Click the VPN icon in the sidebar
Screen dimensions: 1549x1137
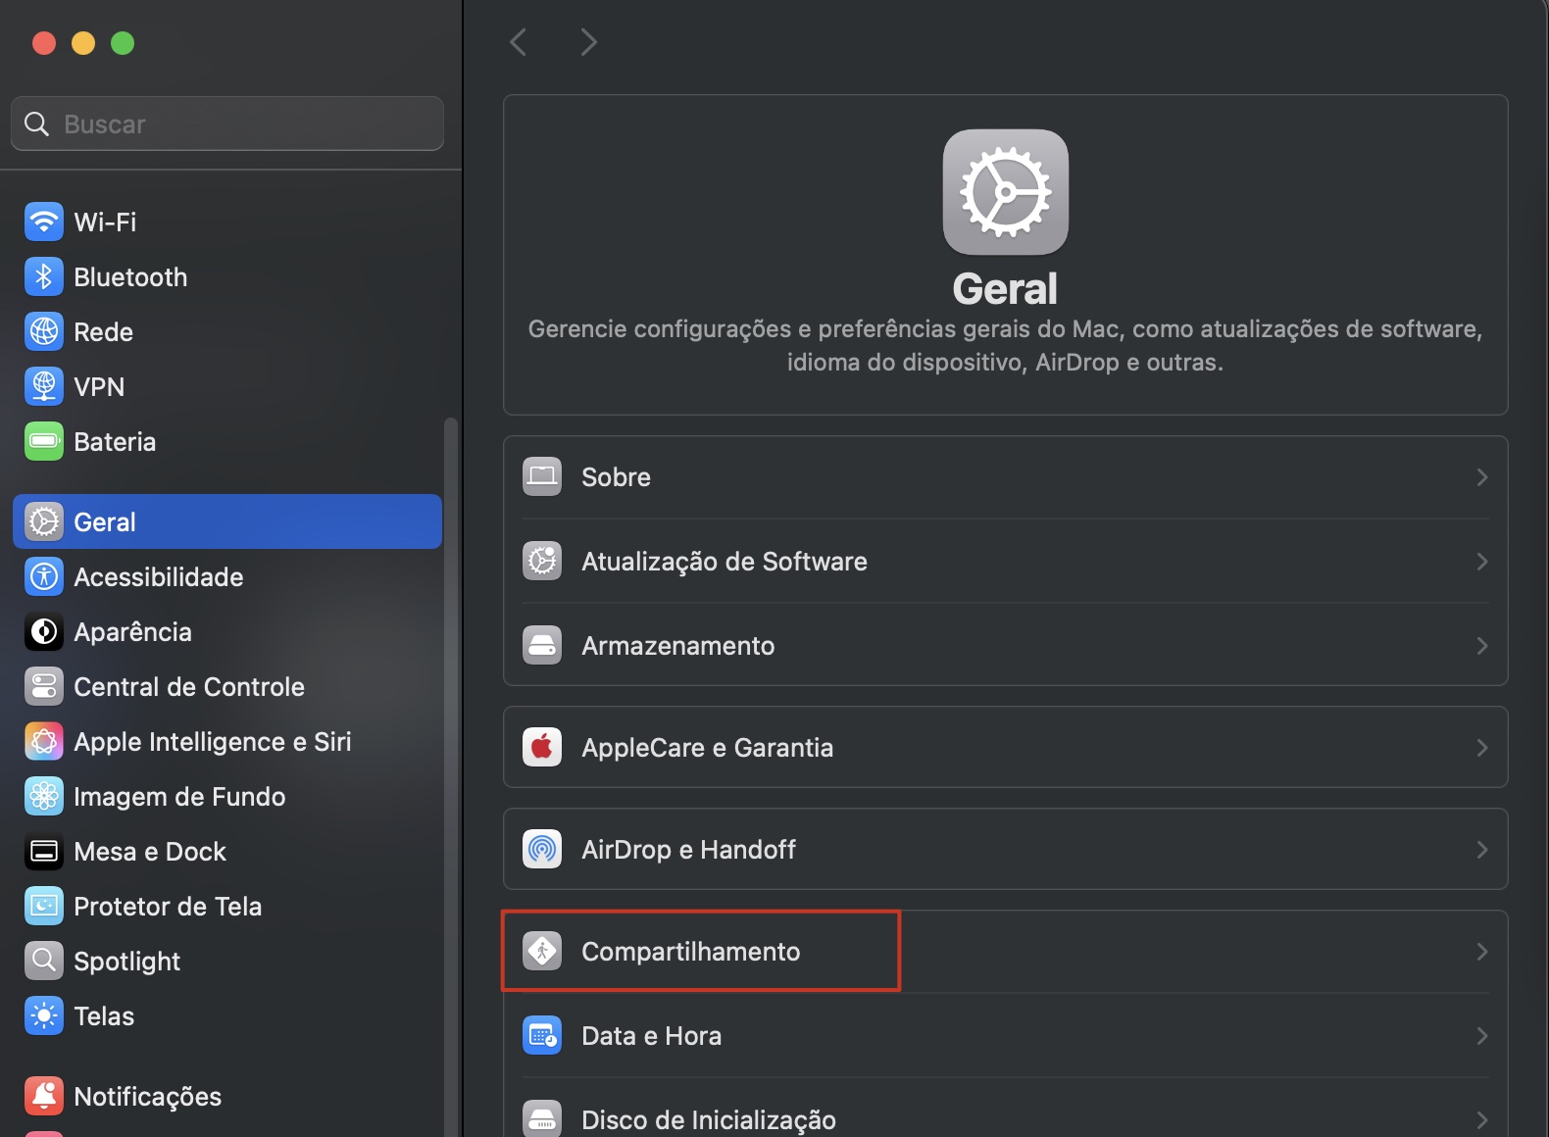43,386
